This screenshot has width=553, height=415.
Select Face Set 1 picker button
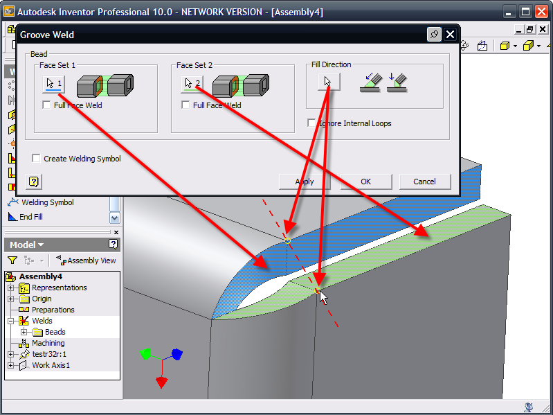pyautogui.click(x=53, y=84)
